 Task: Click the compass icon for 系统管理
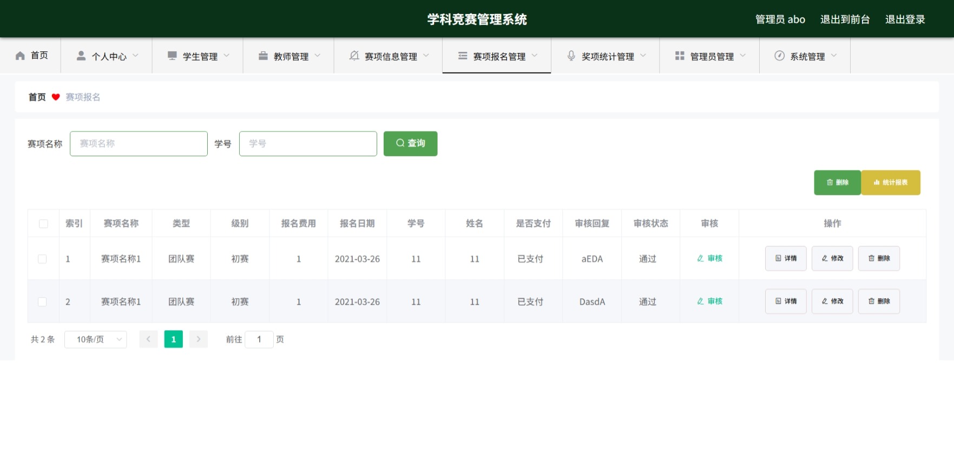pos(779,56)
